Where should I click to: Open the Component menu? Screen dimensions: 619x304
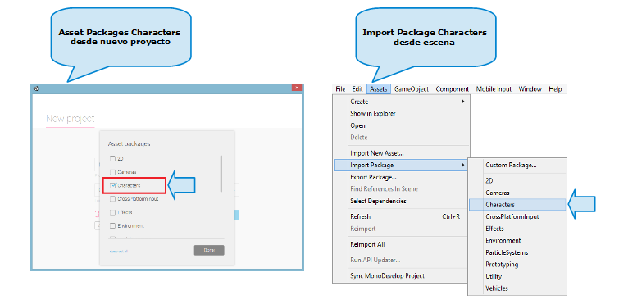(453, 89)
